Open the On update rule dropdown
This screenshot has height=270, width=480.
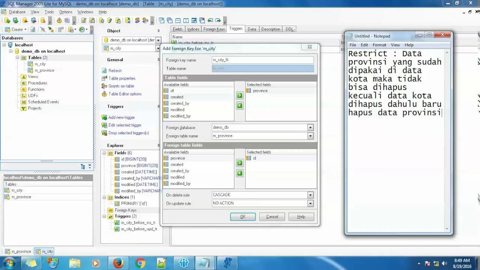point(310,203)
